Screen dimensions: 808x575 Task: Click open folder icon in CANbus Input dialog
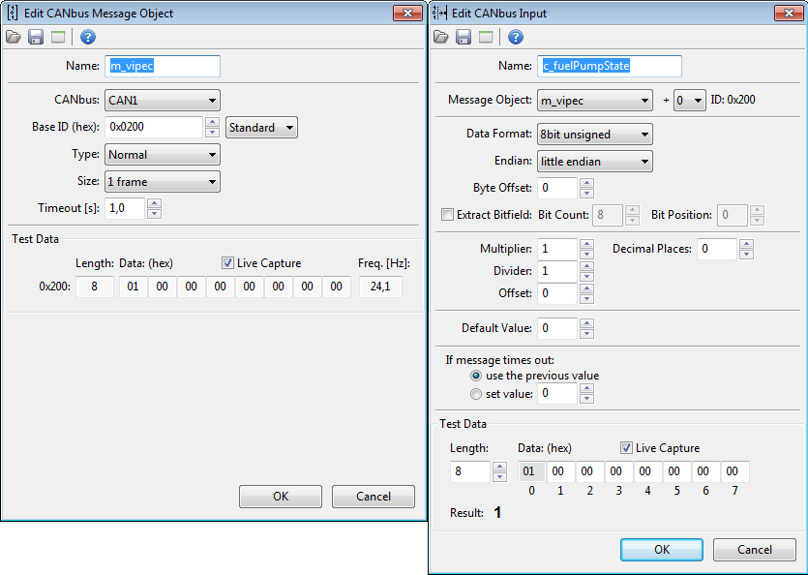tap(440, 37)
